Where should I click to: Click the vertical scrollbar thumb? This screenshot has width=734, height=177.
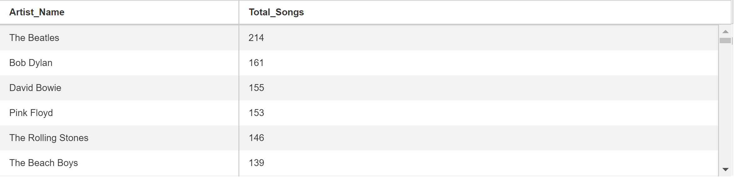(x=725, y=41)
